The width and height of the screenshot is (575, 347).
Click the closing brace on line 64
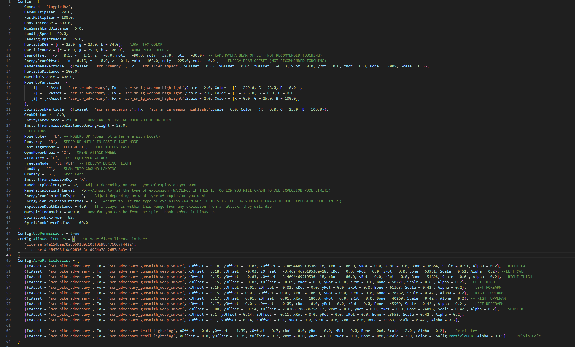click(19, 341)
